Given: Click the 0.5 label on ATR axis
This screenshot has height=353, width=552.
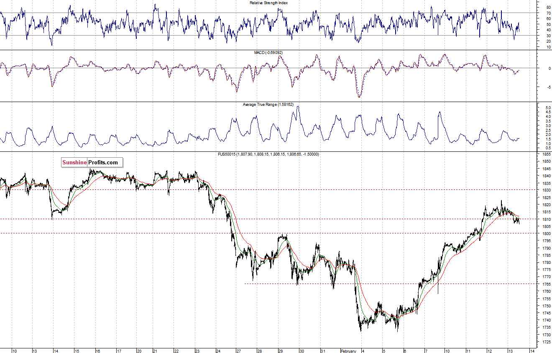Looking at the screenshot, I should tap(548, 148).
